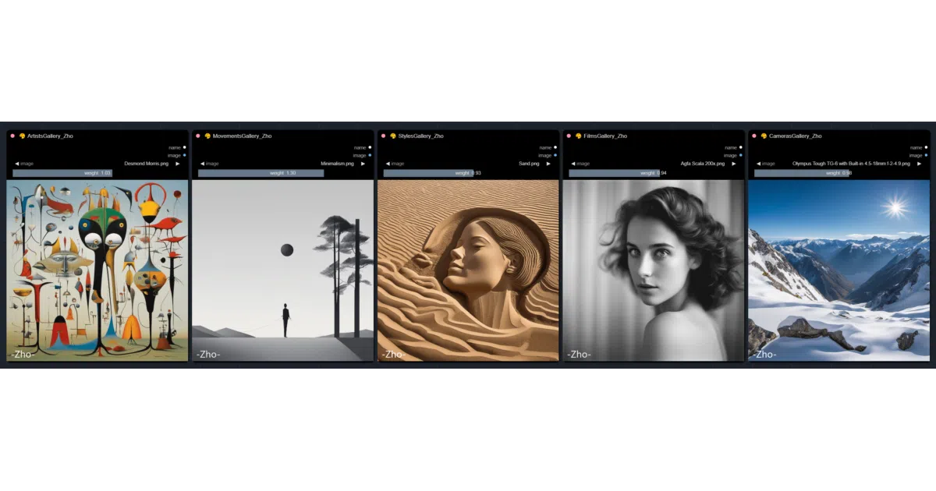Click the image output socket on MovementsGallery_Zho
Image resolution: width=936 pixels, height=491 pixels.
[370, 155]
